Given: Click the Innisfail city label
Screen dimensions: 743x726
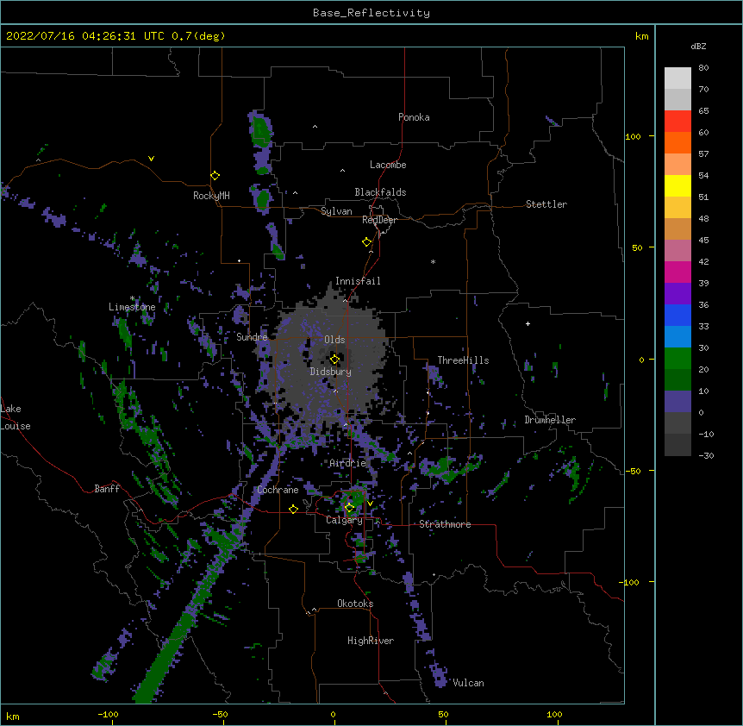Looking at the screenshot, I should pos(358,281).
